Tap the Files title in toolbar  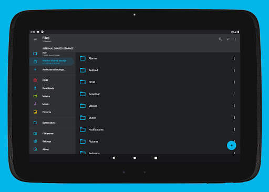coord(46,38)
